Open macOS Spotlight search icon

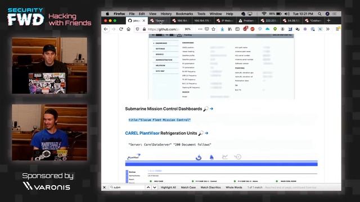(x=319, y=13)
